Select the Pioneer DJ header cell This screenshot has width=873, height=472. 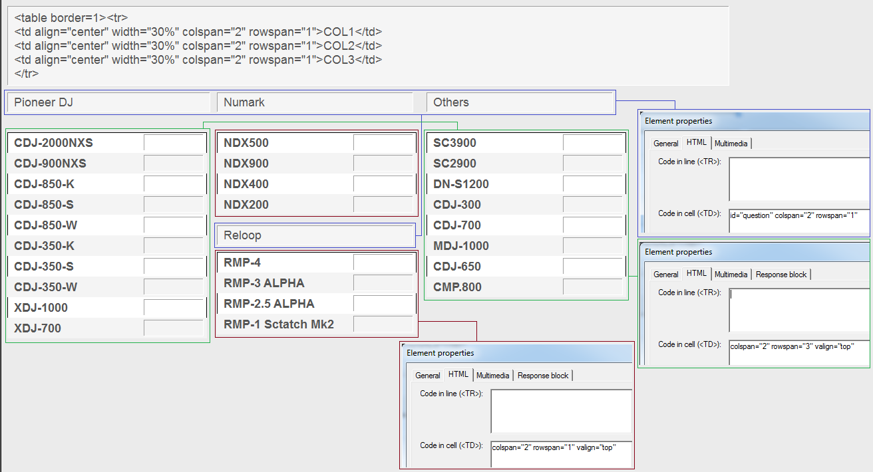[x=108, y=102]
